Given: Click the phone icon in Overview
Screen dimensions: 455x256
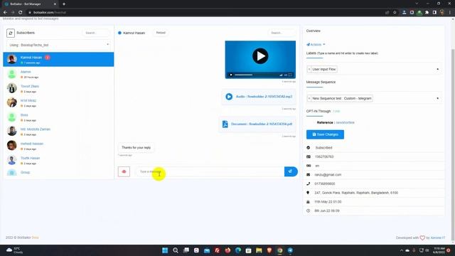Looking at the screenshot, I should (x=308, y=183).
